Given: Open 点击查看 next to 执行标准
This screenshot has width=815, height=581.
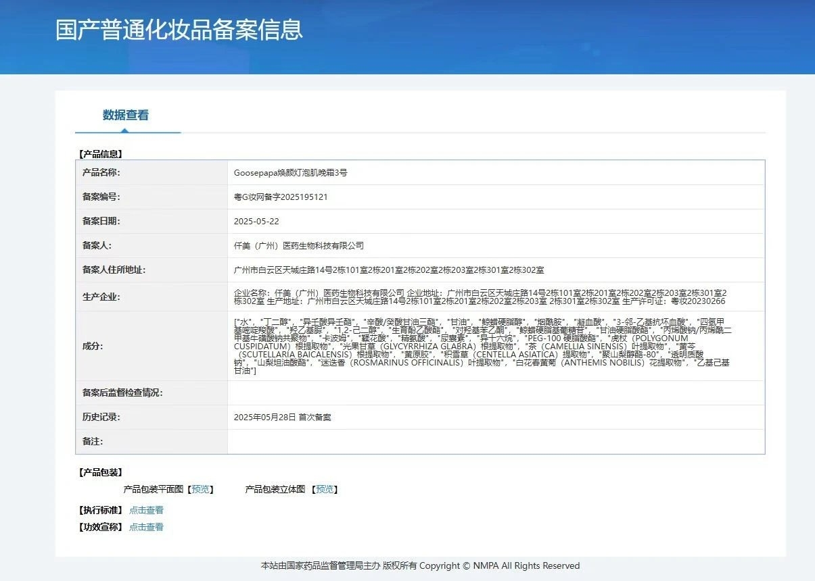Looking at the screenshot, I should (x=146, y=510).
